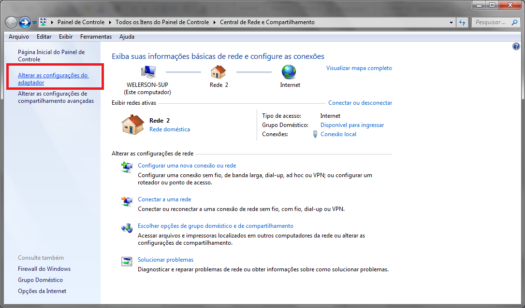Click the 'Solucionar problemas' icon
Image resolution: width=525 pixels, height=308 pixels.
[127, 262]
